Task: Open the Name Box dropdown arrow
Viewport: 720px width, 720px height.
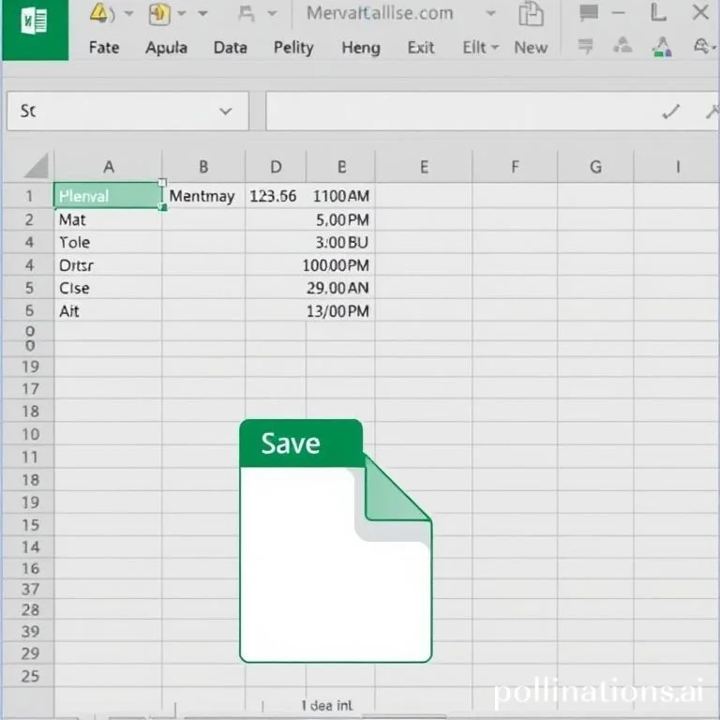Action: 225,112
